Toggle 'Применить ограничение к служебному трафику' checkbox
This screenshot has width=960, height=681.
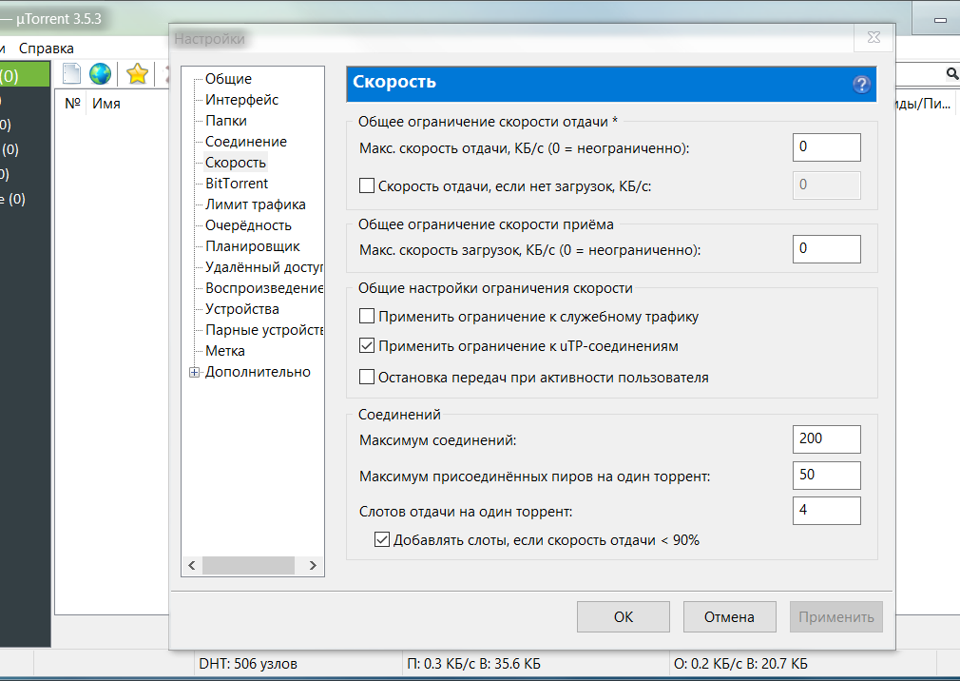(367, 316)
